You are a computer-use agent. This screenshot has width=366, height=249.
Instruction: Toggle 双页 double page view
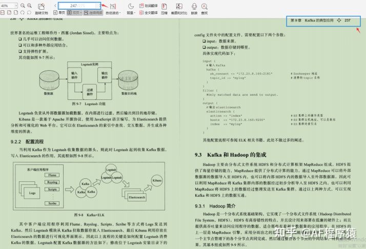coord(73,13)
